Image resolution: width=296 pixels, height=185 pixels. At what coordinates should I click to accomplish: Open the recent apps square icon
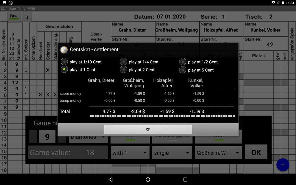coord(185,180)
